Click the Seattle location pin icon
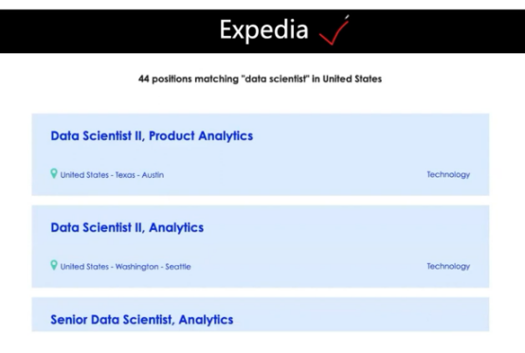Image resolution: width=525 pixels, height=353 pixels. [54, 265]
